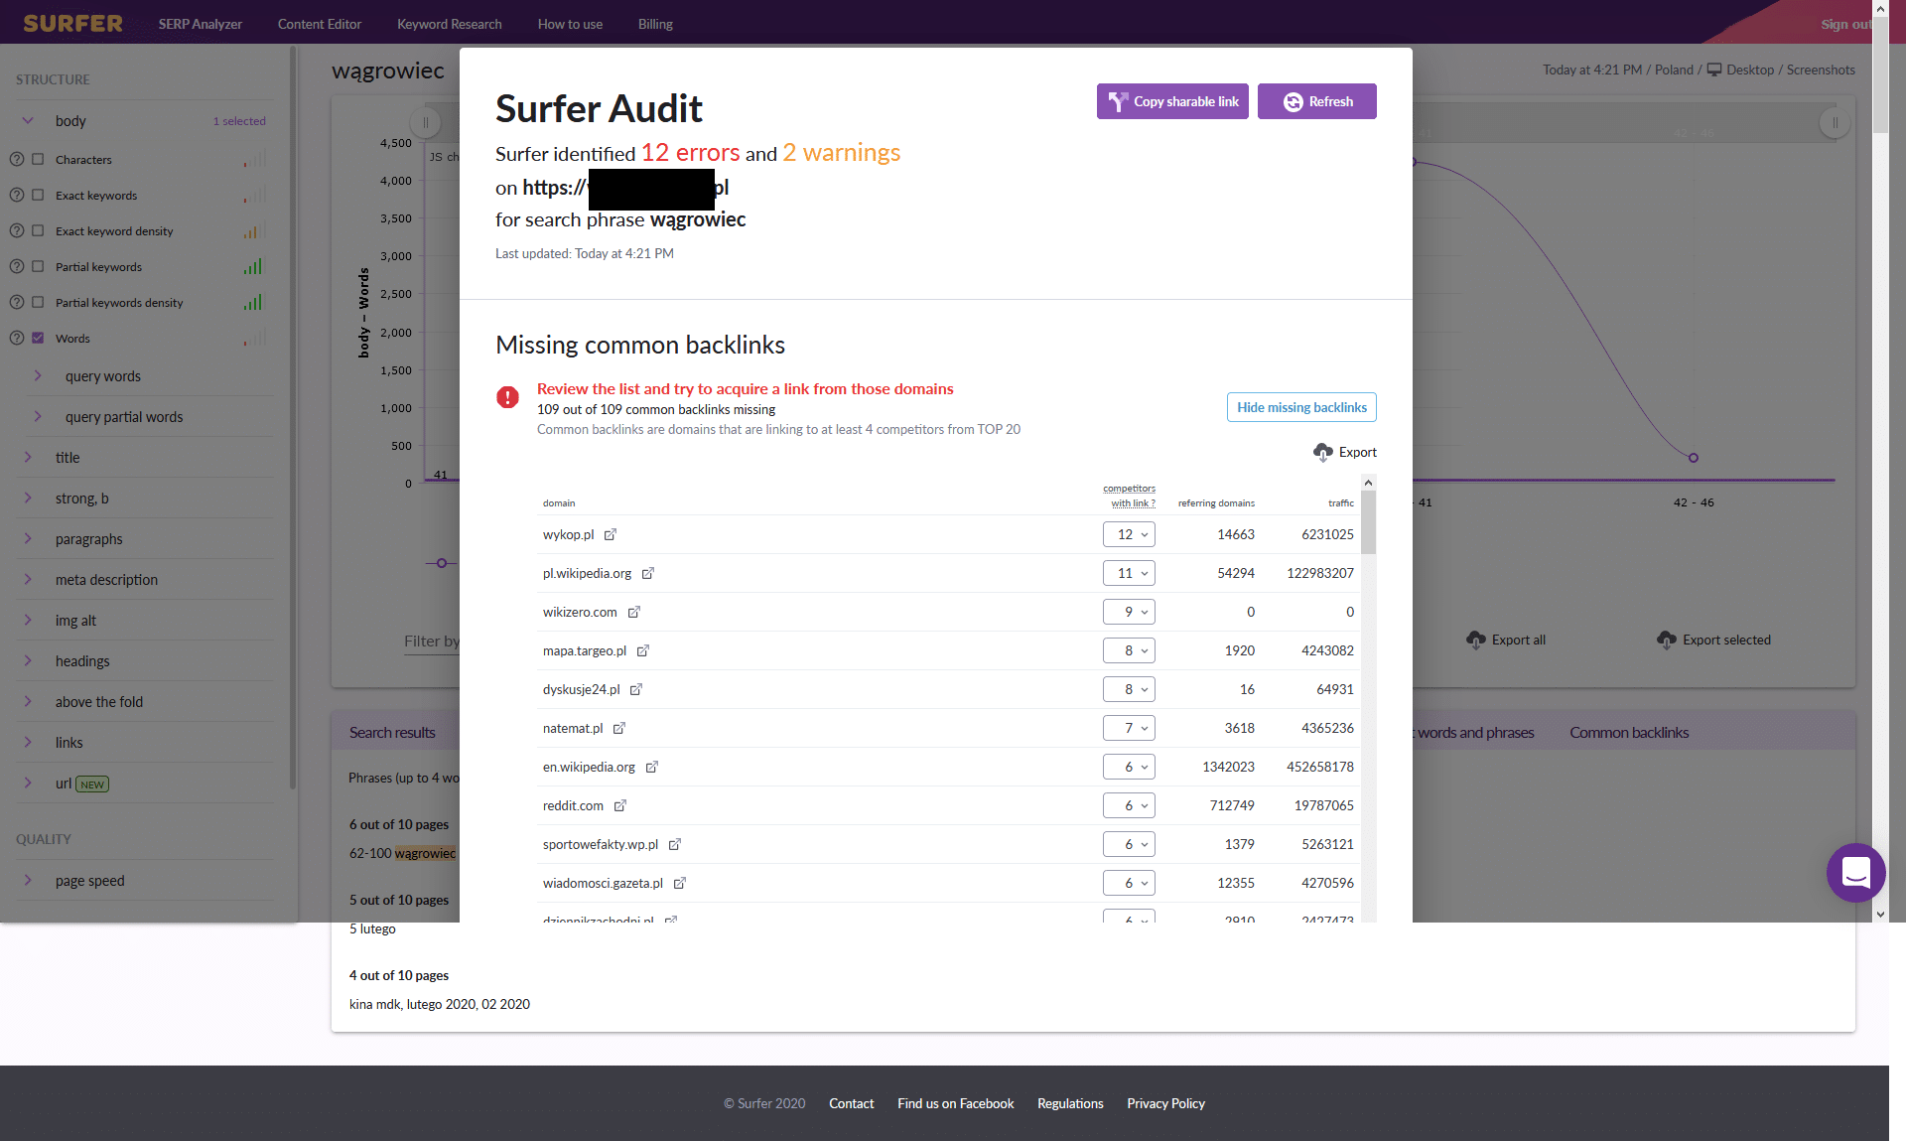Expand the page speed section
The width and height of the screenshot is (1906, 1141).
tap(28, 880)
